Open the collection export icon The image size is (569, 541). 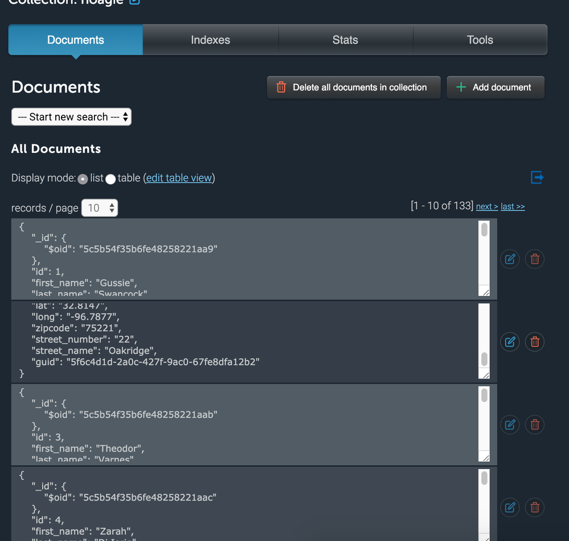click(536, 177)
